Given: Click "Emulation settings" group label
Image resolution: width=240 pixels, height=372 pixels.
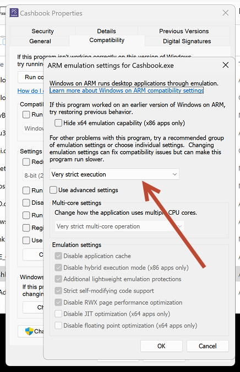Looking at the screenshot, I should click(77, 245).
